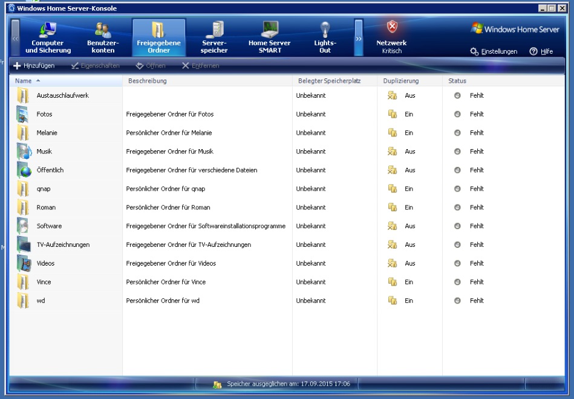Select the TV-Aufzeichnungen folder icon
574x399 pixels.
click(24, 244)
